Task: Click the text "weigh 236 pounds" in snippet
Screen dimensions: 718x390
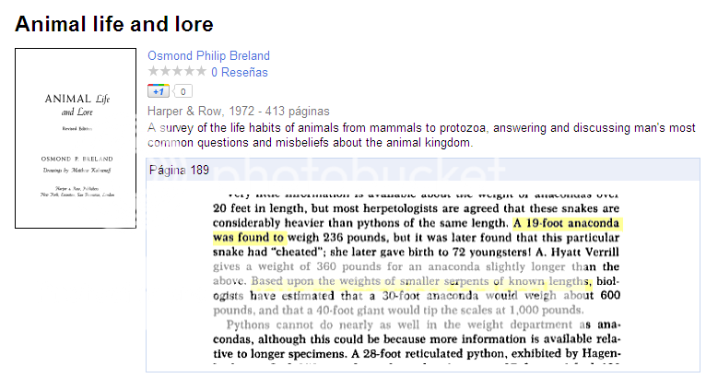Action: coord(337,237)
